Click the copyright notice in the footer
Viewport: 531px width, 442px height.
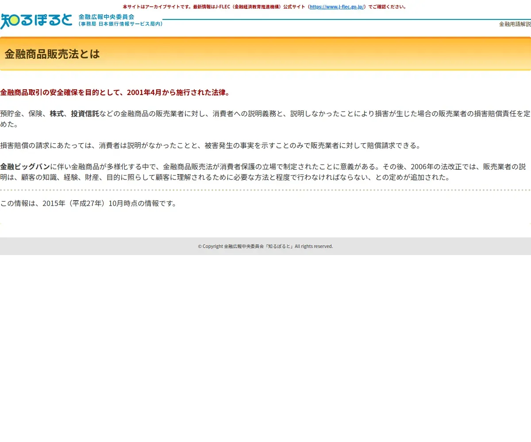click(265, 246)
